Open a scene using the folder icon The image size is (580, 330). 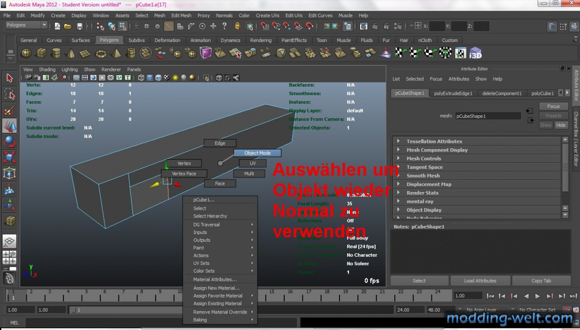pyautogui.click(x=68, y=26)
